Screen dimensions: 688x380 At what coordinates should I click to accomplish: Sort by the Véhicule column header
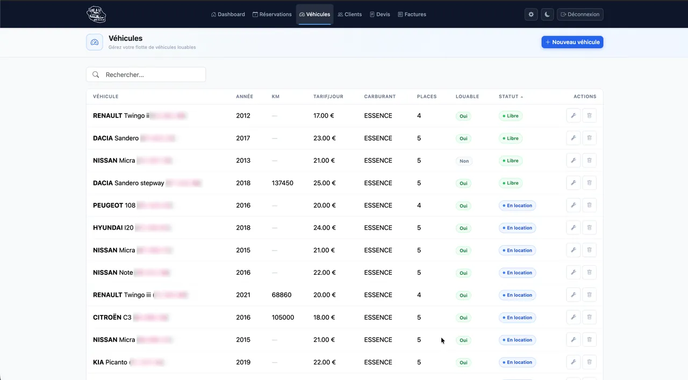click(x=105, y=97)
